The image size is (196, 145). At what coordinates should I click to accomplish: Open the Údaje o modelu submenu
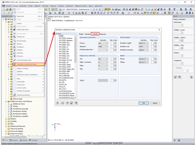coord(29,69)
